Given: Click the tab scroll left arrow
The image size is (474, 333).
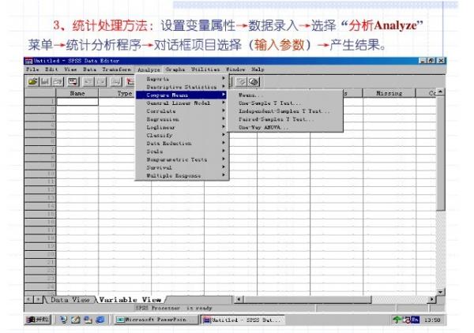Looking at the screenshot, I should click(x=29, y=300).
